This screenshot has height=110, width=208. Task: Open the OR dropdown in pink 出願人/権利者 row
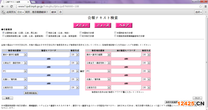146,79
